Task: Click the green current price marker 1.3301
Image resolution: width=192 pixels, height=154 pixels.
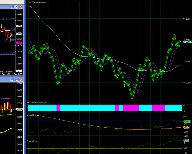Action: coord(188,42)
